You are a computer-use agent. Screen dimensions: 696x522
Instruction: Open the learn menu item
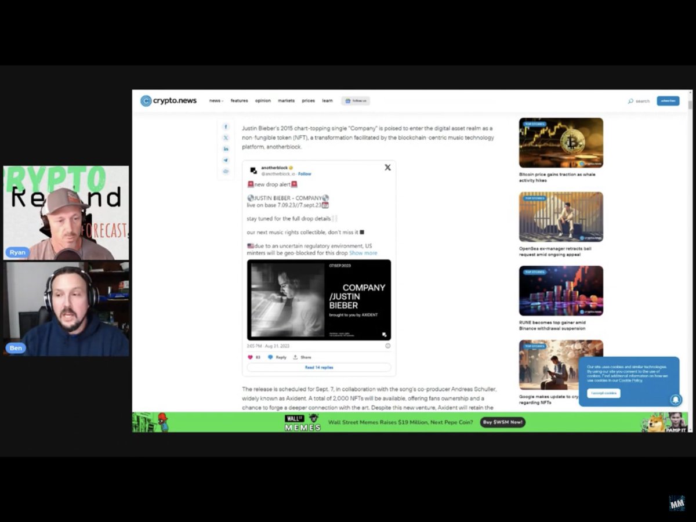(327, 101)
